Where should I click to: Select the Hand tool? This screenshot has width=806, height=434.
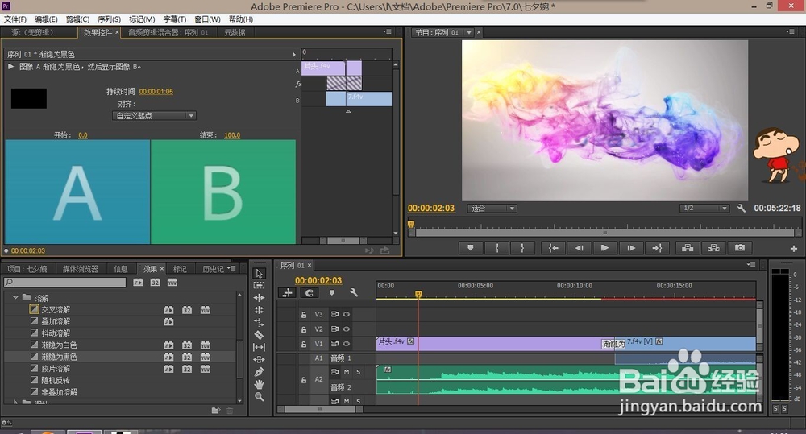point(259,384)
